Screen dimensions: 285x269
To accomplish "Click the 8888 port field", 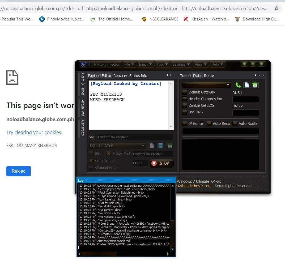I will 140,163.
